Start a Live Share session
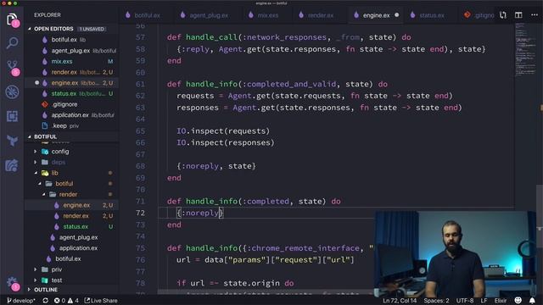The image size is (543, 305). point(101,301)
